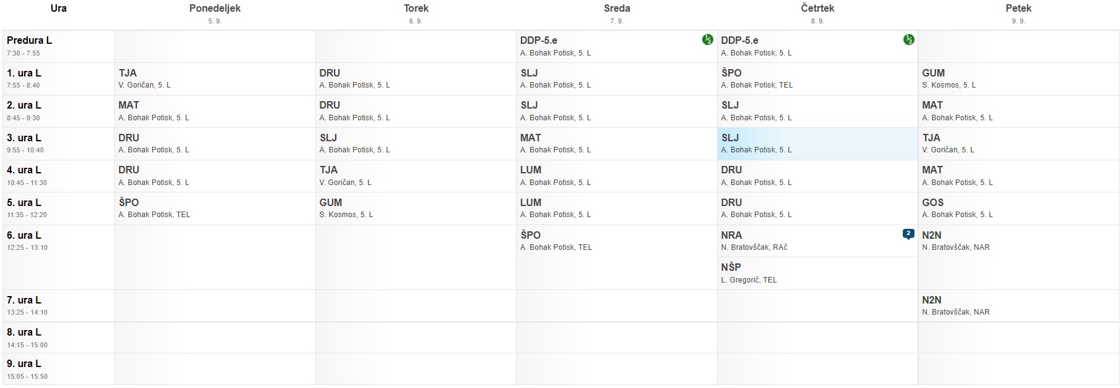The width and height of the screenshot is (1120, 388).
Task: Click the half-group icon on Thursday's DDP-5.e
Action: pos(908,39)
